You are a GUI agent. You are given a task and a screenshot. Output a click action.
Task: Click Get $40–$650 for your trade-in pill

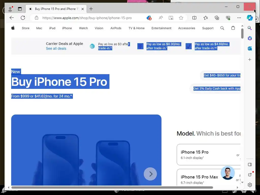(x=220, y=75)
